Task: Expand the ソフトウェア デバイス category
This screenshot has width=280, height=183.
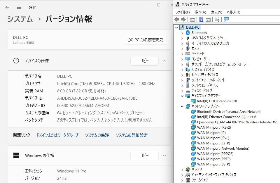Action: [x=182, y=86]
